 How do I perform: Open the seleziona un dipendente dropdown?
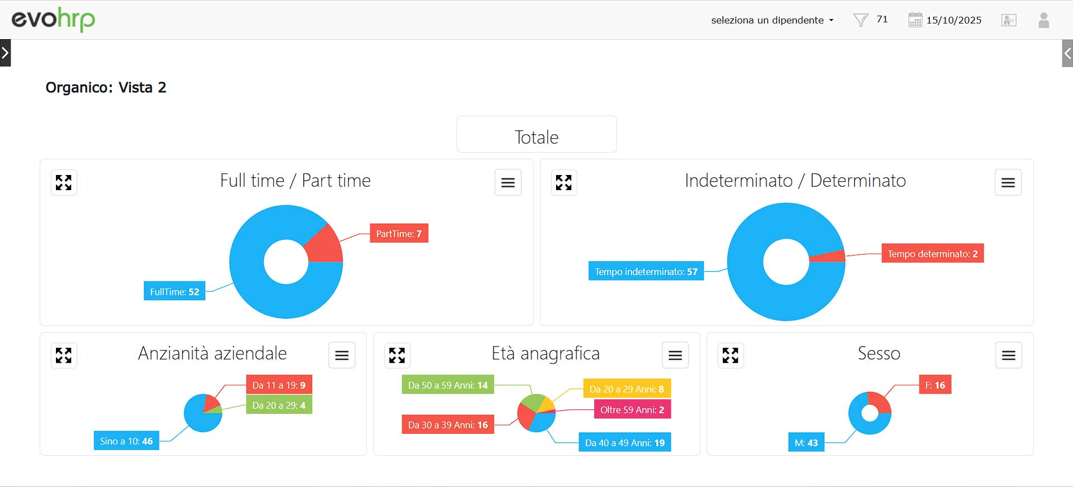(772, 20)
